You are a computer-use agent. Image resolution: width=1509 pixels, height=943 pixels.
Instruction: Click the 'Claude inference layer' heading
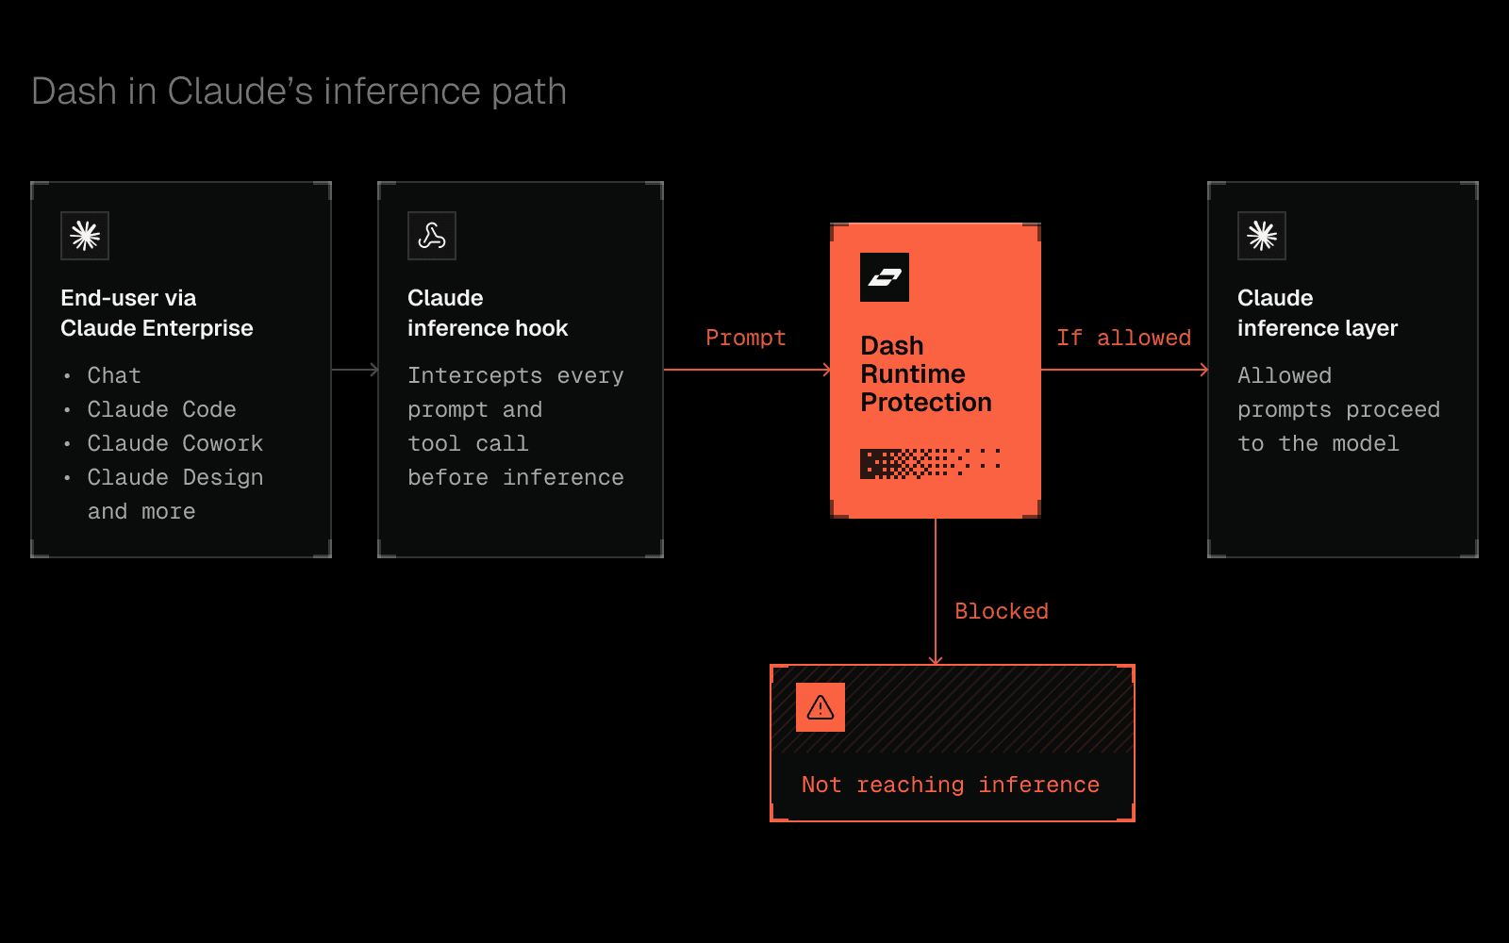(x=1318, y=313)
